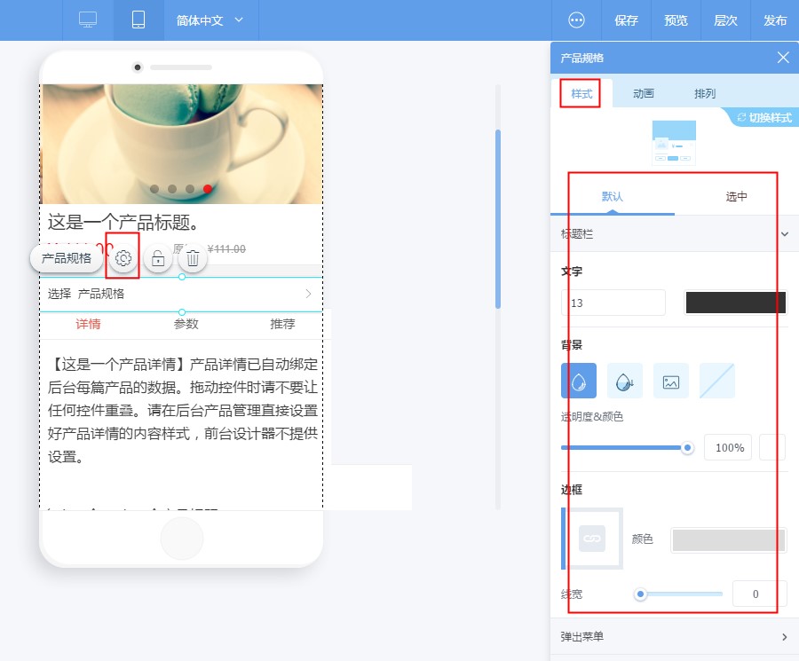Open the more options ellipsis menu
The image size is (799, 661).
click(x=576, y=20)
